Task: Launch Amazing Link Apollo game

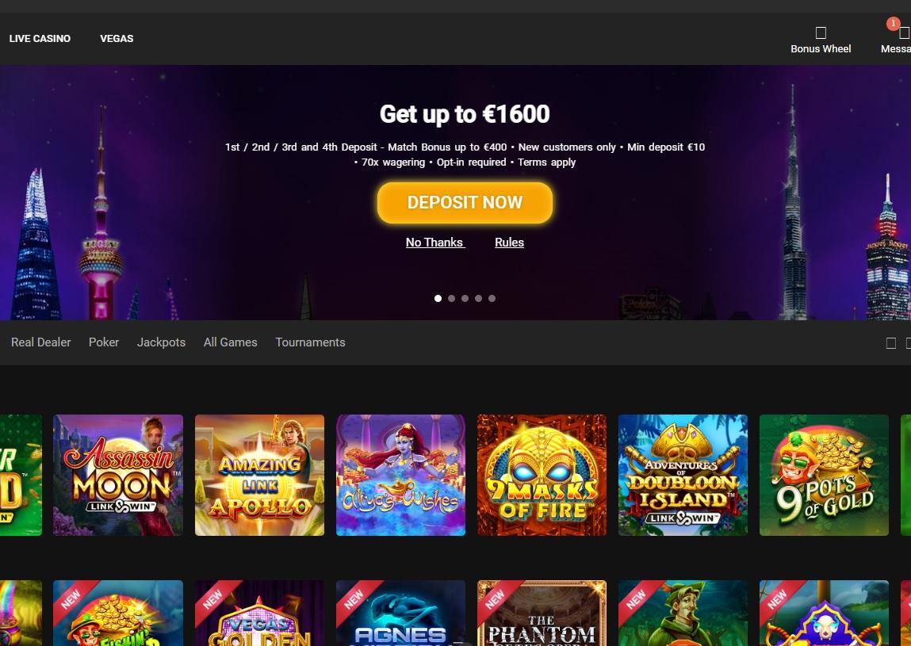Action: [x=260, y=475]
